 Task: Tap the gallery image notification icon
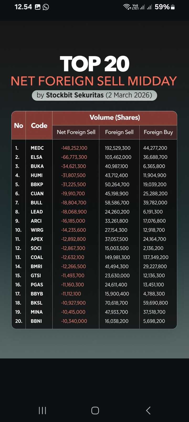click(38, 7)
